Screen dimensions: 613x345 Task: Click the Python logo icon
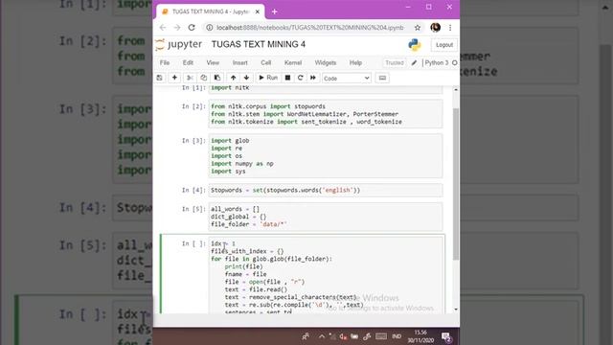415,45
